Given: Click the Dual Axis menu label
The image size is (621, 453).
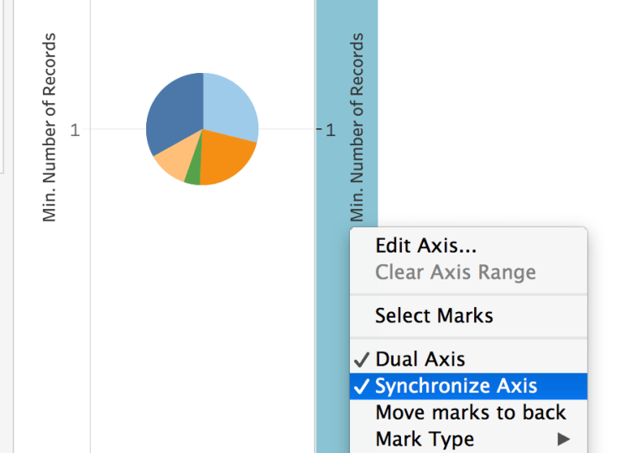Looking at the screenshot, I should tap(420, 359).
